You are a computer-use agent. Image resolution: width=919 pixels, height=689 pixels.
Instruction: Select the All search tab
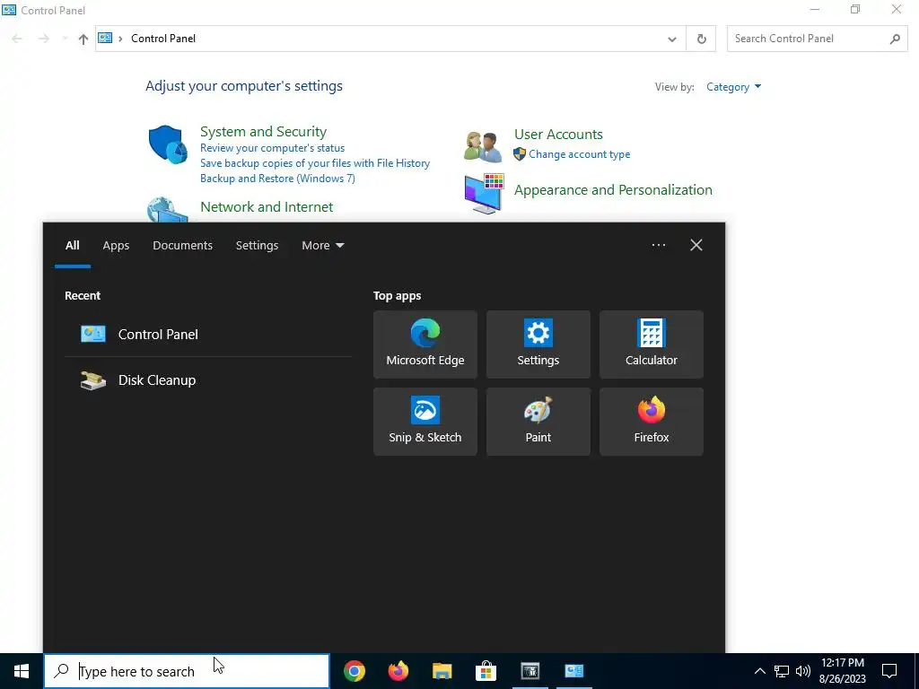tap(72, 246)
